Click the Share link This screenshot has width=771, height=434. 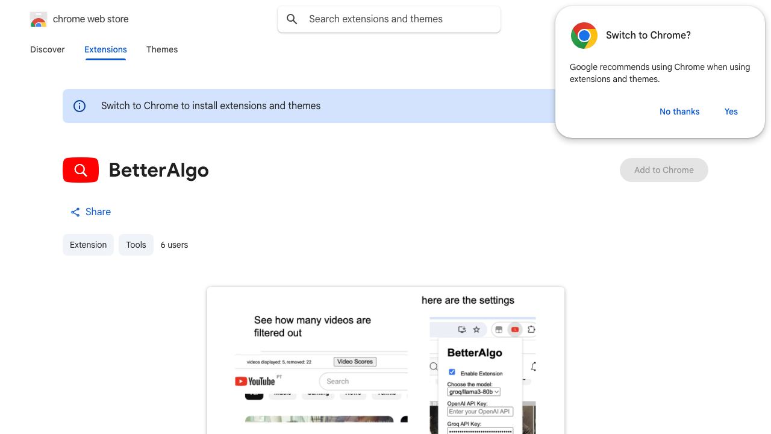[x=90, y=212]
